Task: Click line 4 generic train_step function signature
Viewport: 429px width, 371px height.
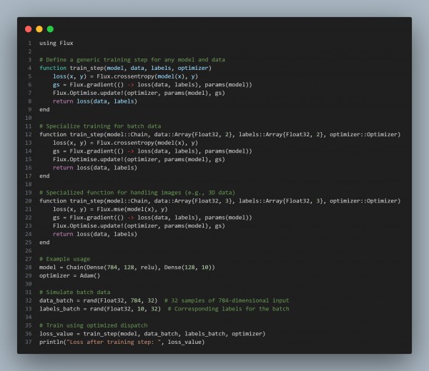Action: tap(125, 68)
